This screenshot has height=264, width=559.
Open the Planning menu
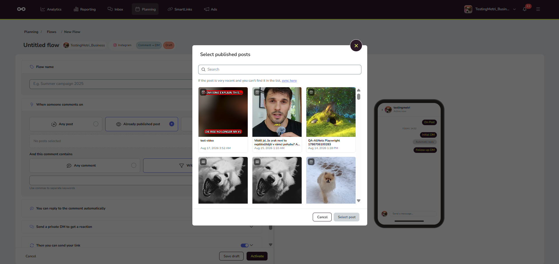coord(145,9)
